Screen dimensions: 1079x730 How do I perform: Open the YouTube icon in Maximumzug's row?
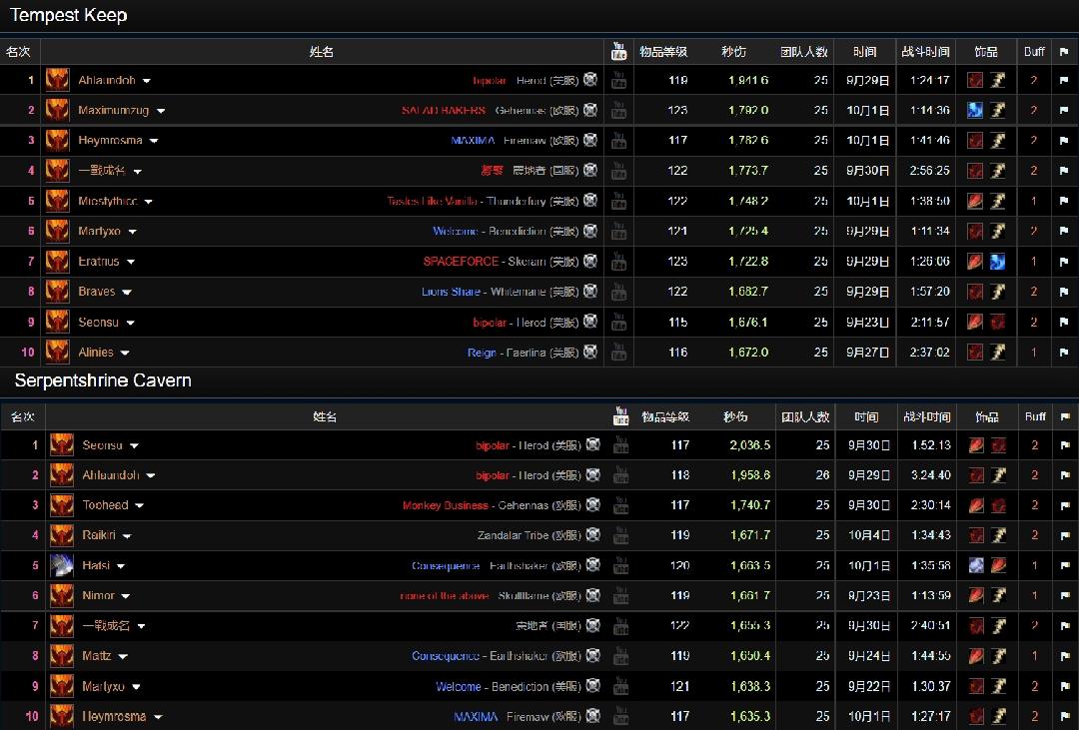coord(619,110)
